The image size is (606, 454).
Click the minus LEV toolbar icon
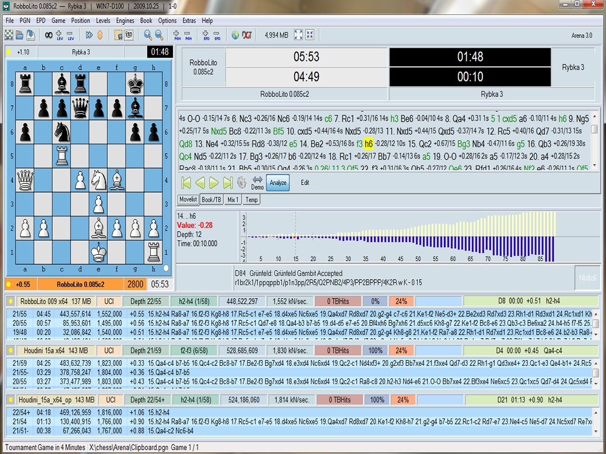click(70, 35)
